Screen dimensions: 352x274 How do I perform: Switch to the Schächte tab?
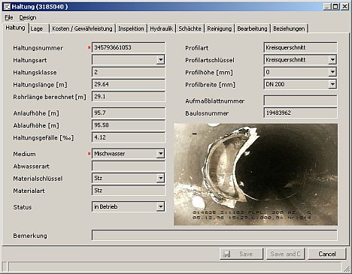[x=190, y=29]
